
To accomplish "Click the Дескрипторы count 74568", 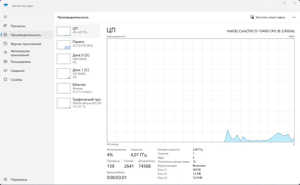I will [x=145, y=166].
